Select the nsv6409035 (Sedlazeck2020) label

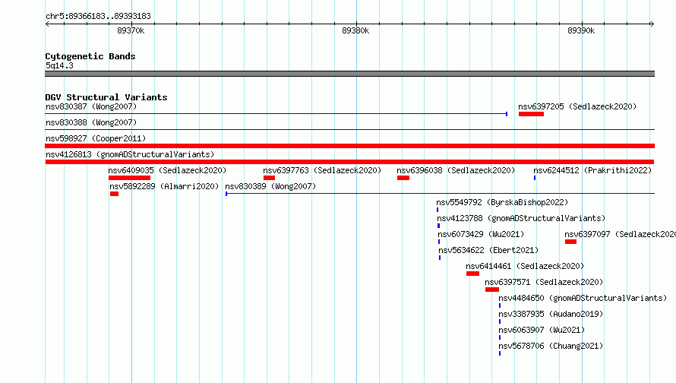point(167,170)
